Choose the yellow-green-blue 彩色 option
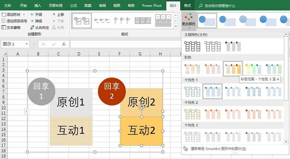 pos(253,69)
